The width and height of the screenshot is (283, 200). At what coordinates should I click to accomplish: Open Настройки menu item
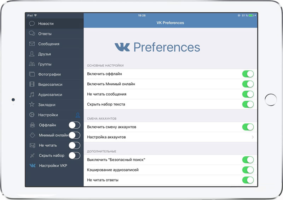coord(54,115)
